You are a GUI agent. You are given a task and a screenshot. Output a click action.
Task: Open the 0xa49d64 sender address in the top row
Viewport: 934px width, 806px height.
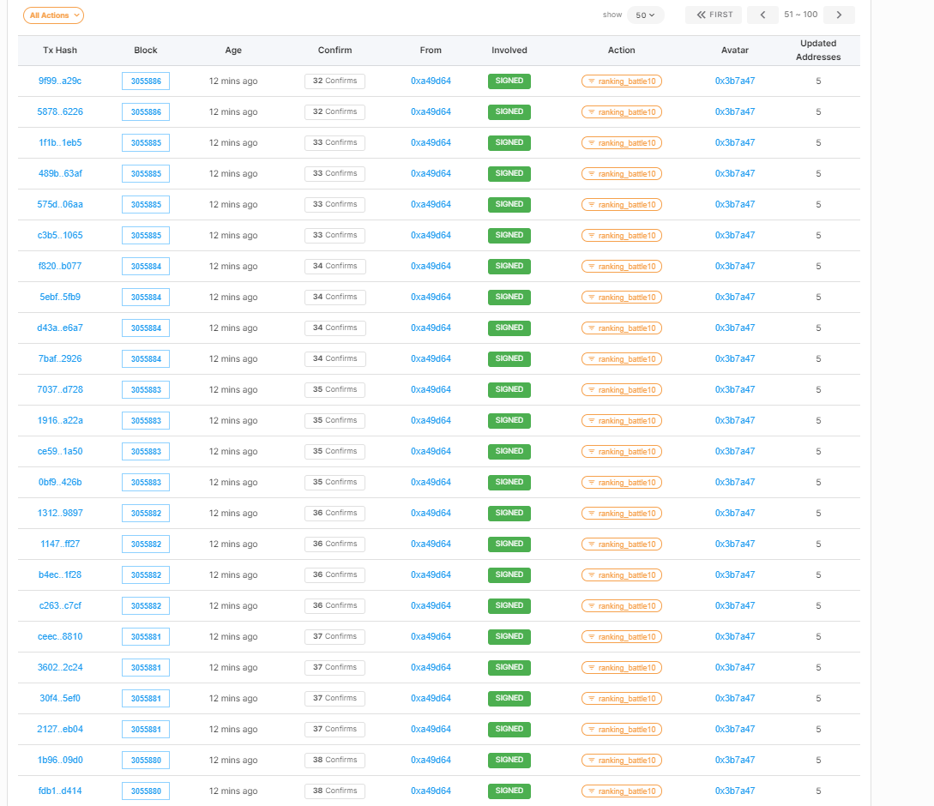tap(431, 81)
